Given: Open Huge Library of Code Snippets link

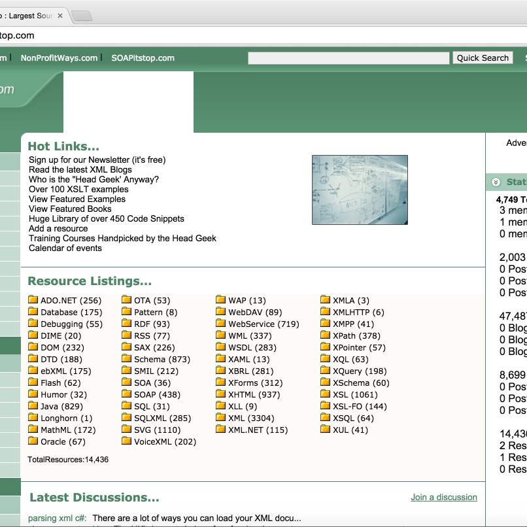Looking at the screenshot, I should point(107,219).
